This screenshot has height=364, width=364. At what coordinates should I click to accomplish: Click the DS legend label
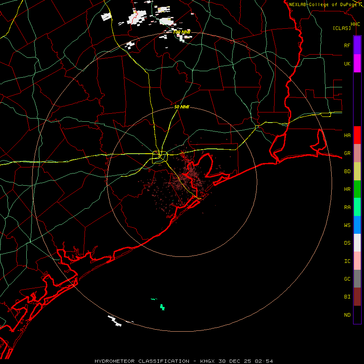(347, 243)
